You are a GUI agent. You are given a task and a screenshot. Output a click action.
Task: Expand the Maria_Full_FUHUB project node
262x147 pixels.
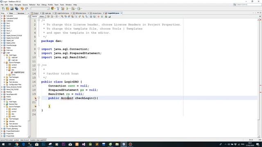pos(2,89)
